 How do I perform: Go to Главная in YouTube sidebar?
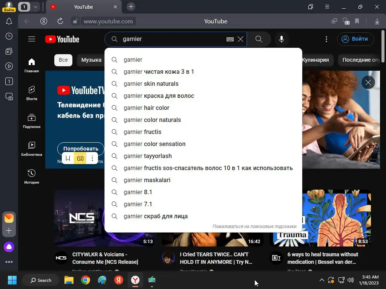32,65
